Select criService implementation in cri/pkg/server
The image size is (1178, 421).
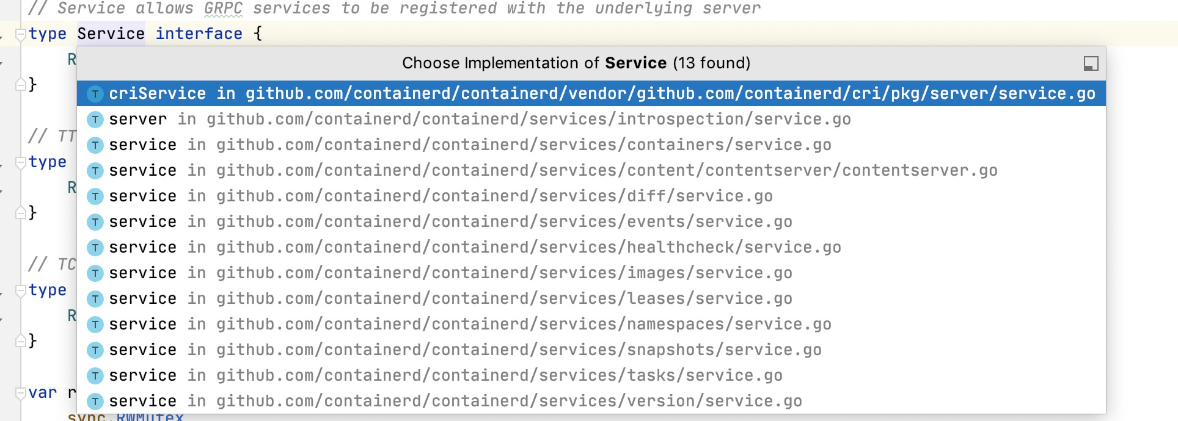tap(591, 94)
